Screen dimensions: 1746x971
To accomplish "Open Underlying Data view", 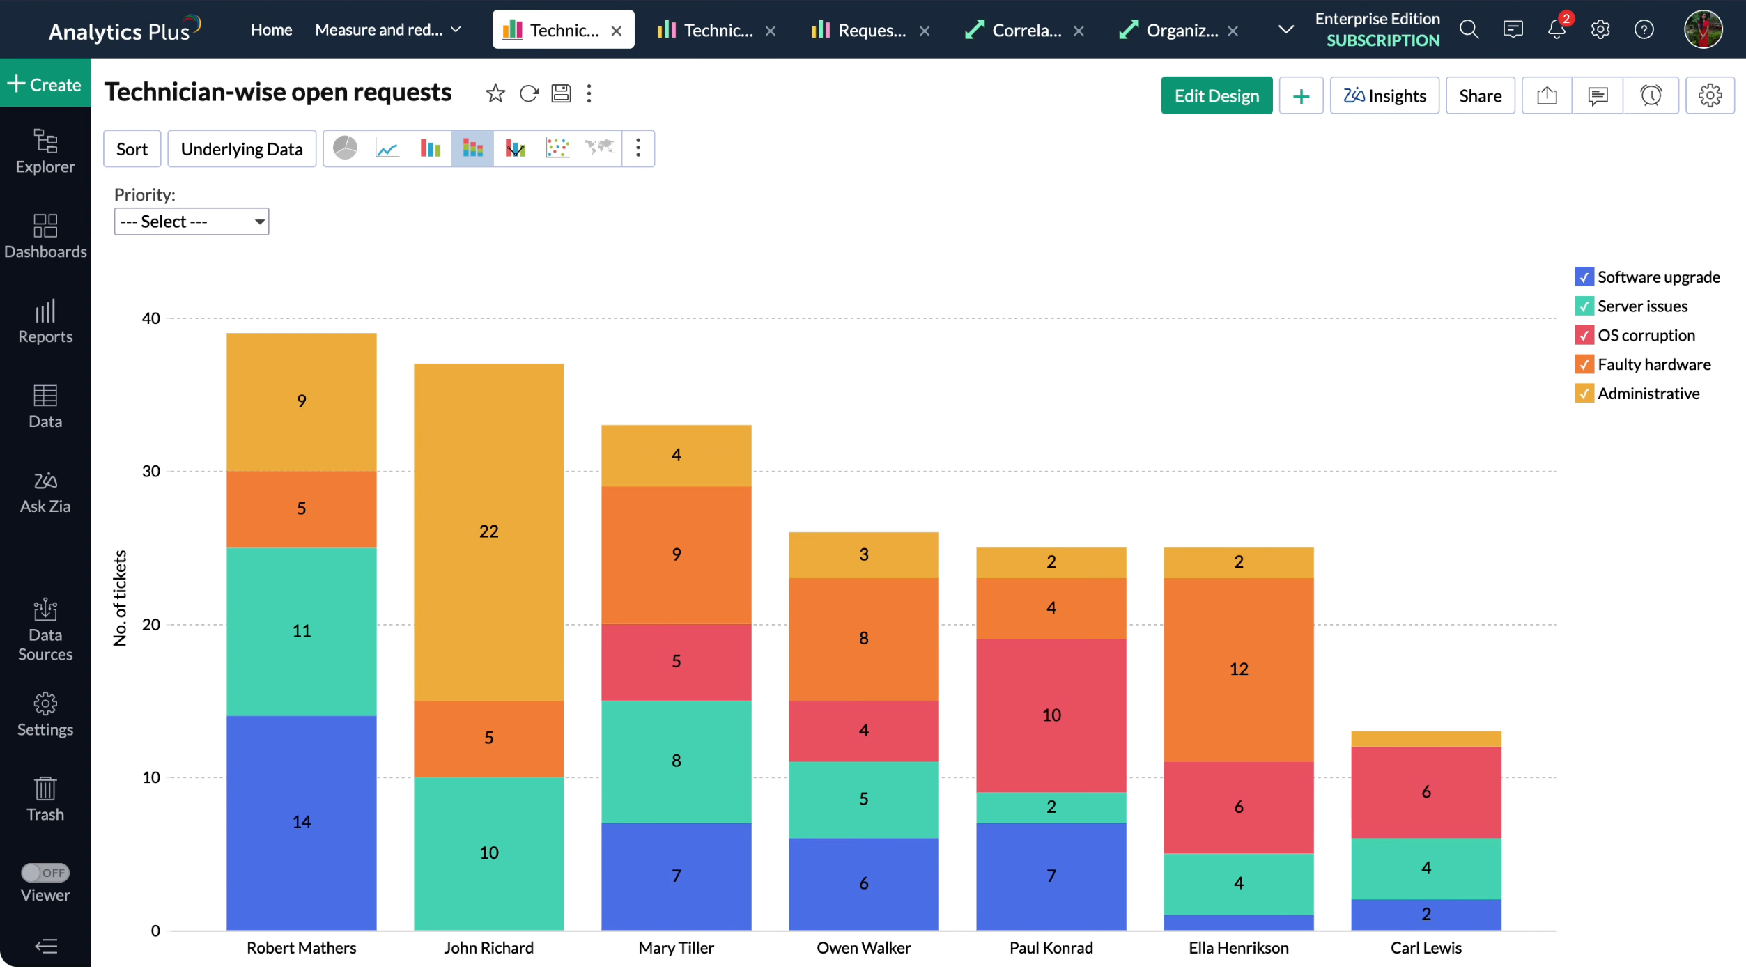I will [242, 149].
